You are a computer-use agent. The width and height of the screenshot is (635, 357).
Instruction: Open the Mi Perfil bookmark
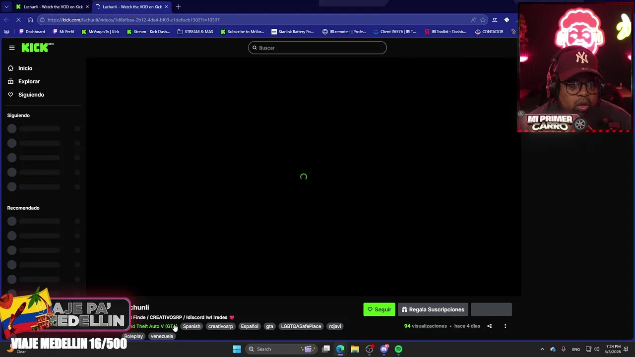63,32
